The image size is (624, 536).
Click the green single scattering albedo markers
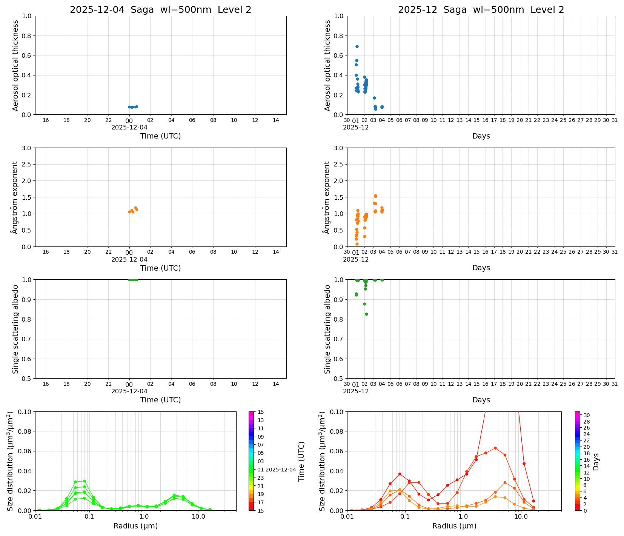[x=133, y=280]
